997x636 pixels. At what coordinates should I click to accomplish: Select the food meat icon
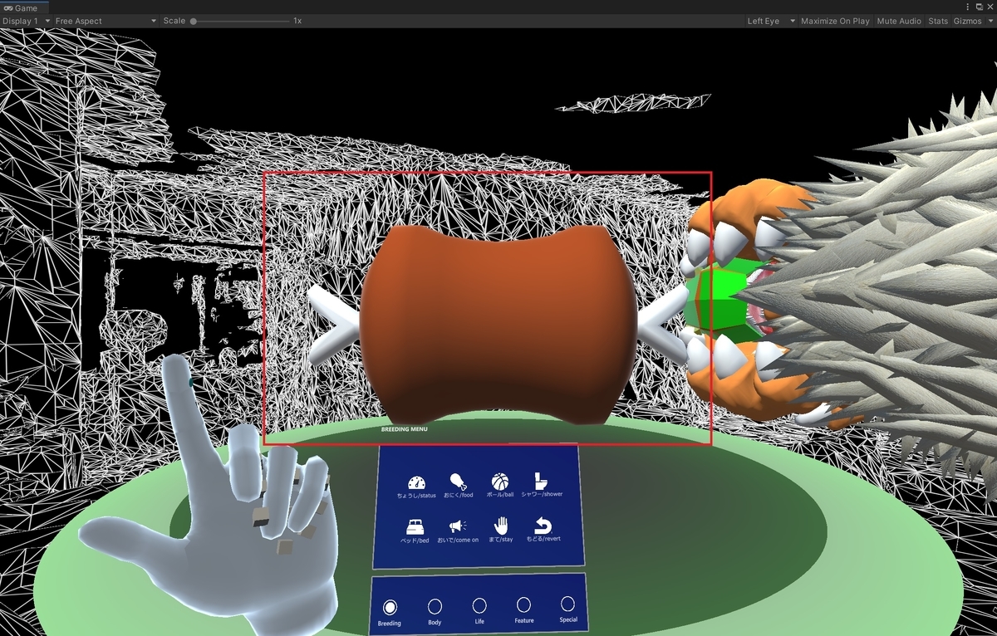point(457,481)
